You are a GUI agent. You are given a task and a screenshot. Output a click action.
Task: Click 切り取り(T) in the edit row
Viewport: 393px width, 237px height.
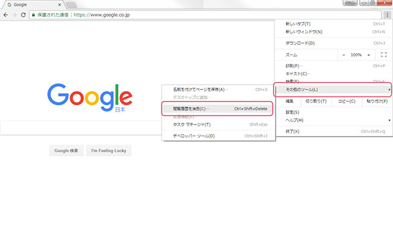coord(316,101)
